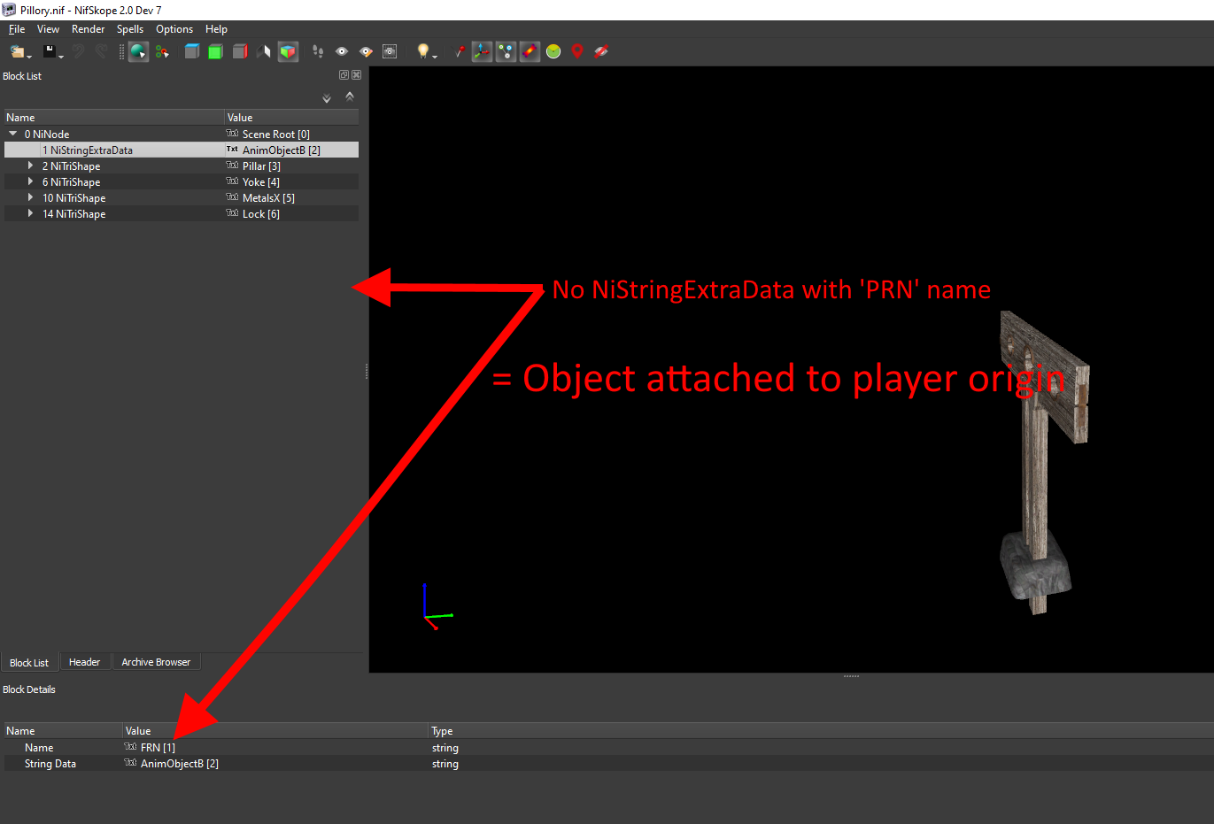Screen dimensions: 1214x824
Task: Click the Redo arrow icon
Action: pos(101,51)
